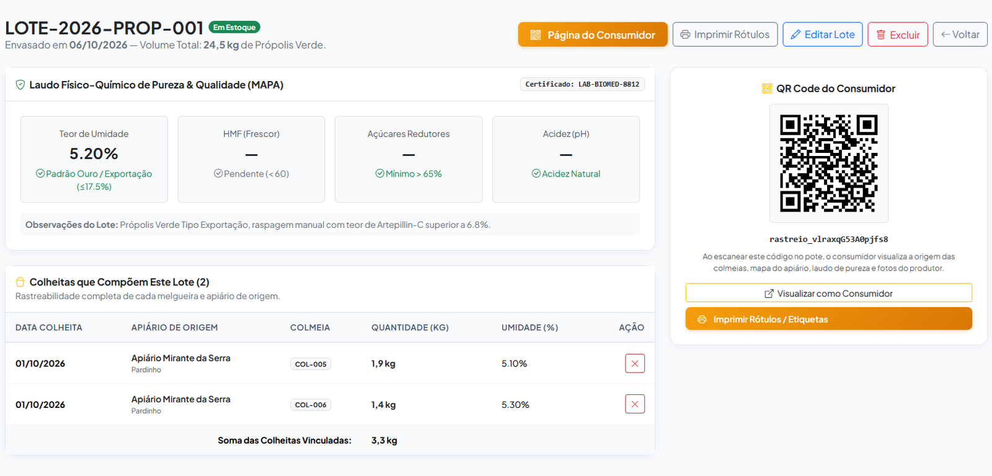The width and height of the screenshot is (992, 476).
Task: Click the tracking code rastreio_vlraxqG53A0pjfs8
Action: tap(829, 239)
